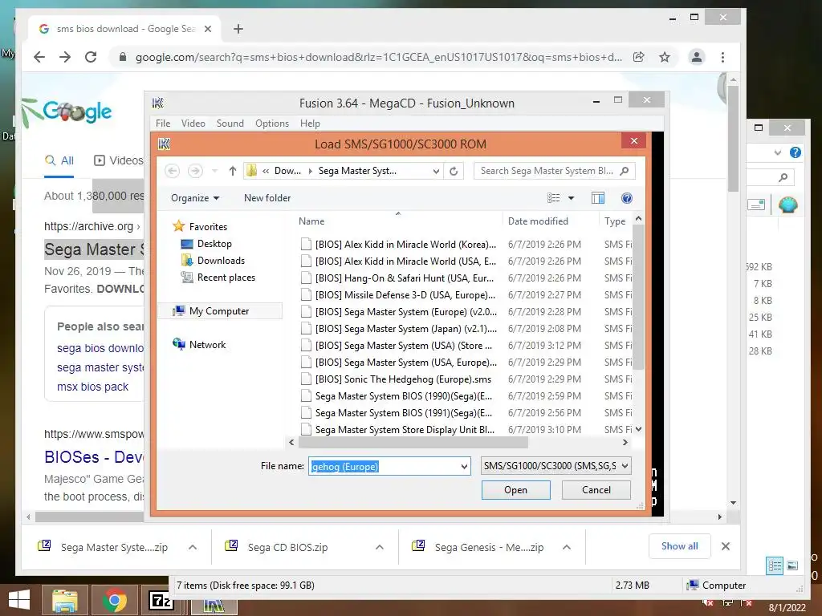Screen dimensions: 822x616
Task: Bookmark the page with the star icon
Action: [665, 57]
